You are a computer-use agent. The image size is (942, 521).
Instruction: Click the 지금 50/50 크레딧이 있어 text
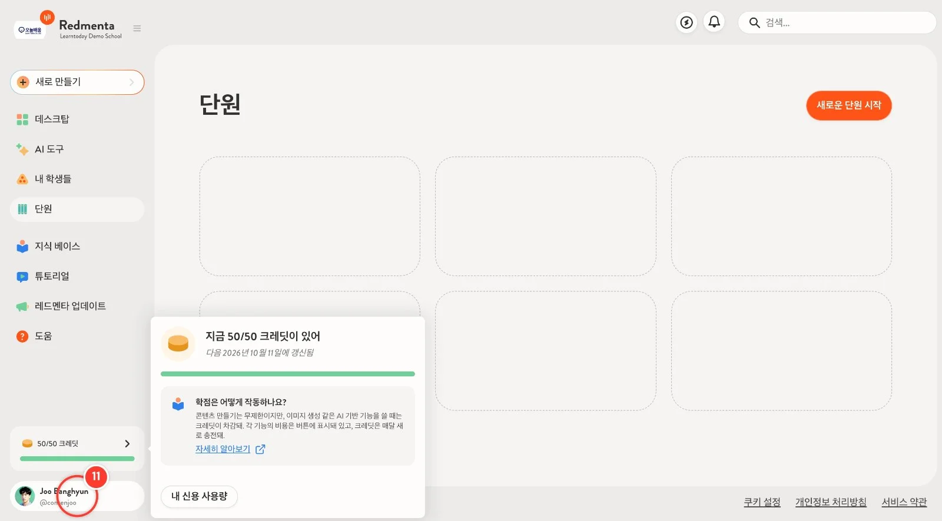point(263,336)
